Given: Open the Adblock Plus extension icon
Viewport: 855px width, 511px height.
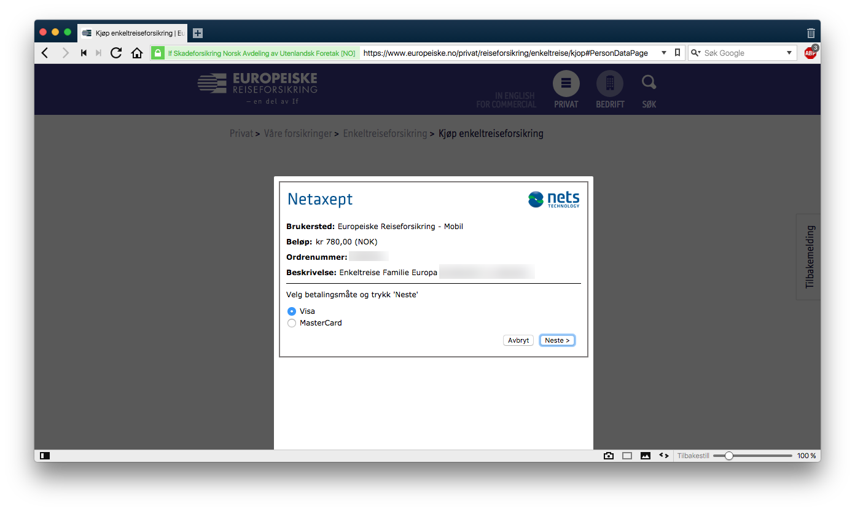Looking at the screenshot, I should tap(811, 53).
